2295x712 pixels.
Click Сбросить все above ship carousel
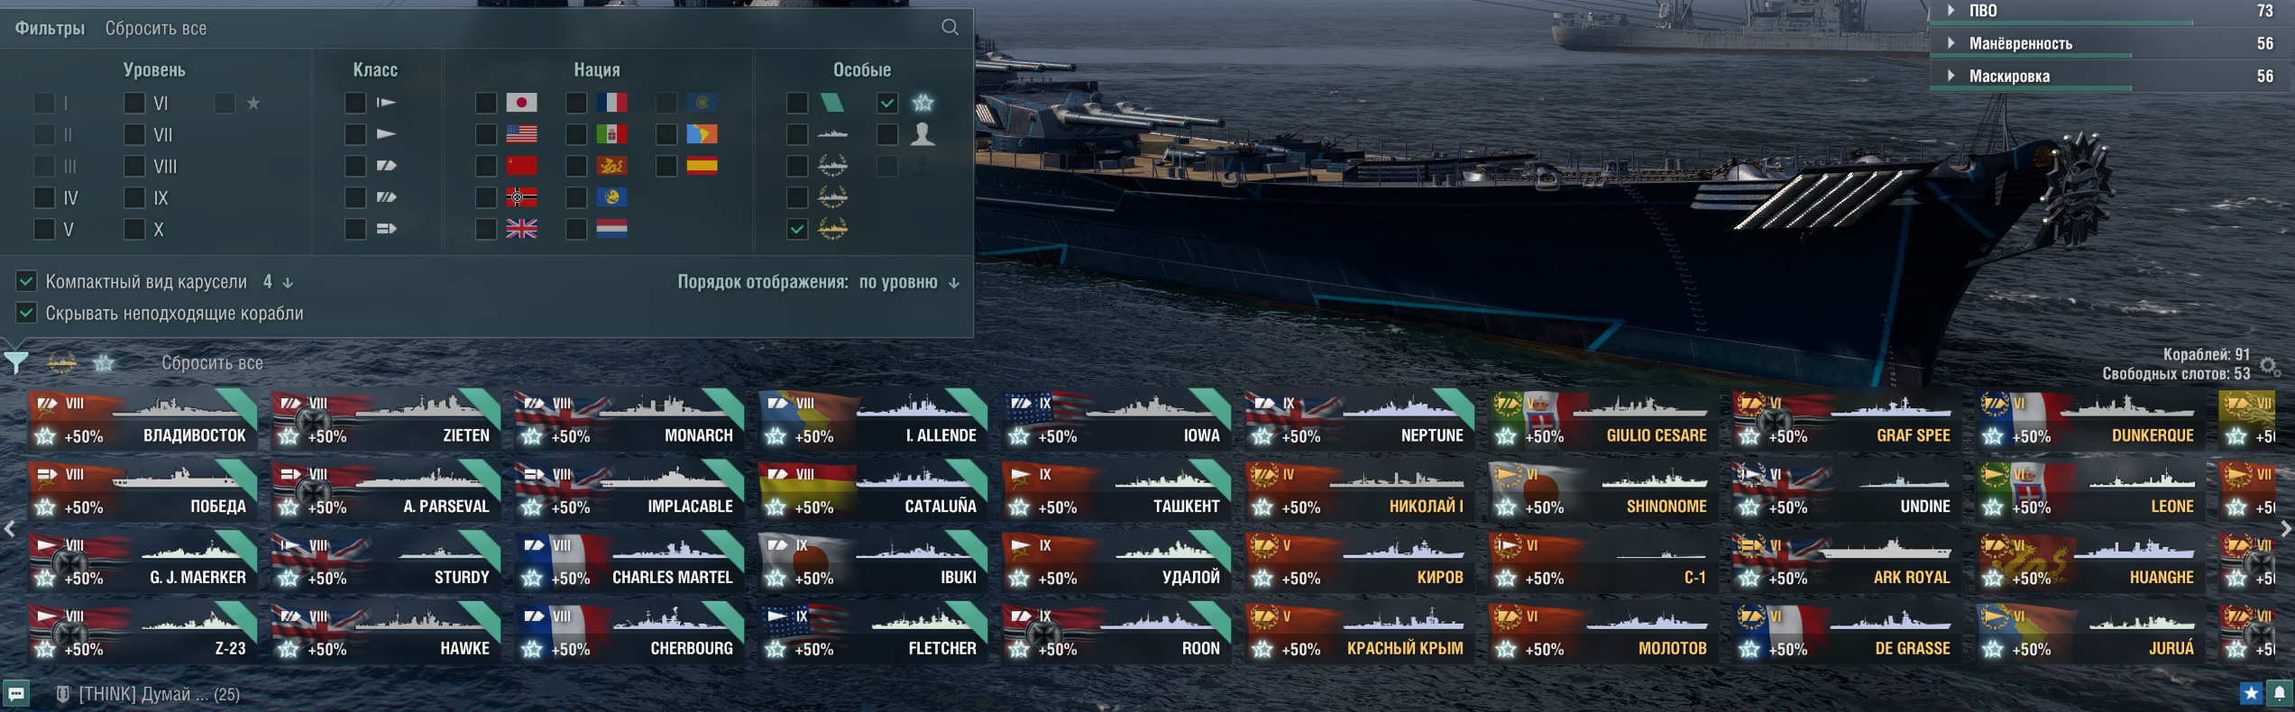pyautogui.click(x=212, y=362)
